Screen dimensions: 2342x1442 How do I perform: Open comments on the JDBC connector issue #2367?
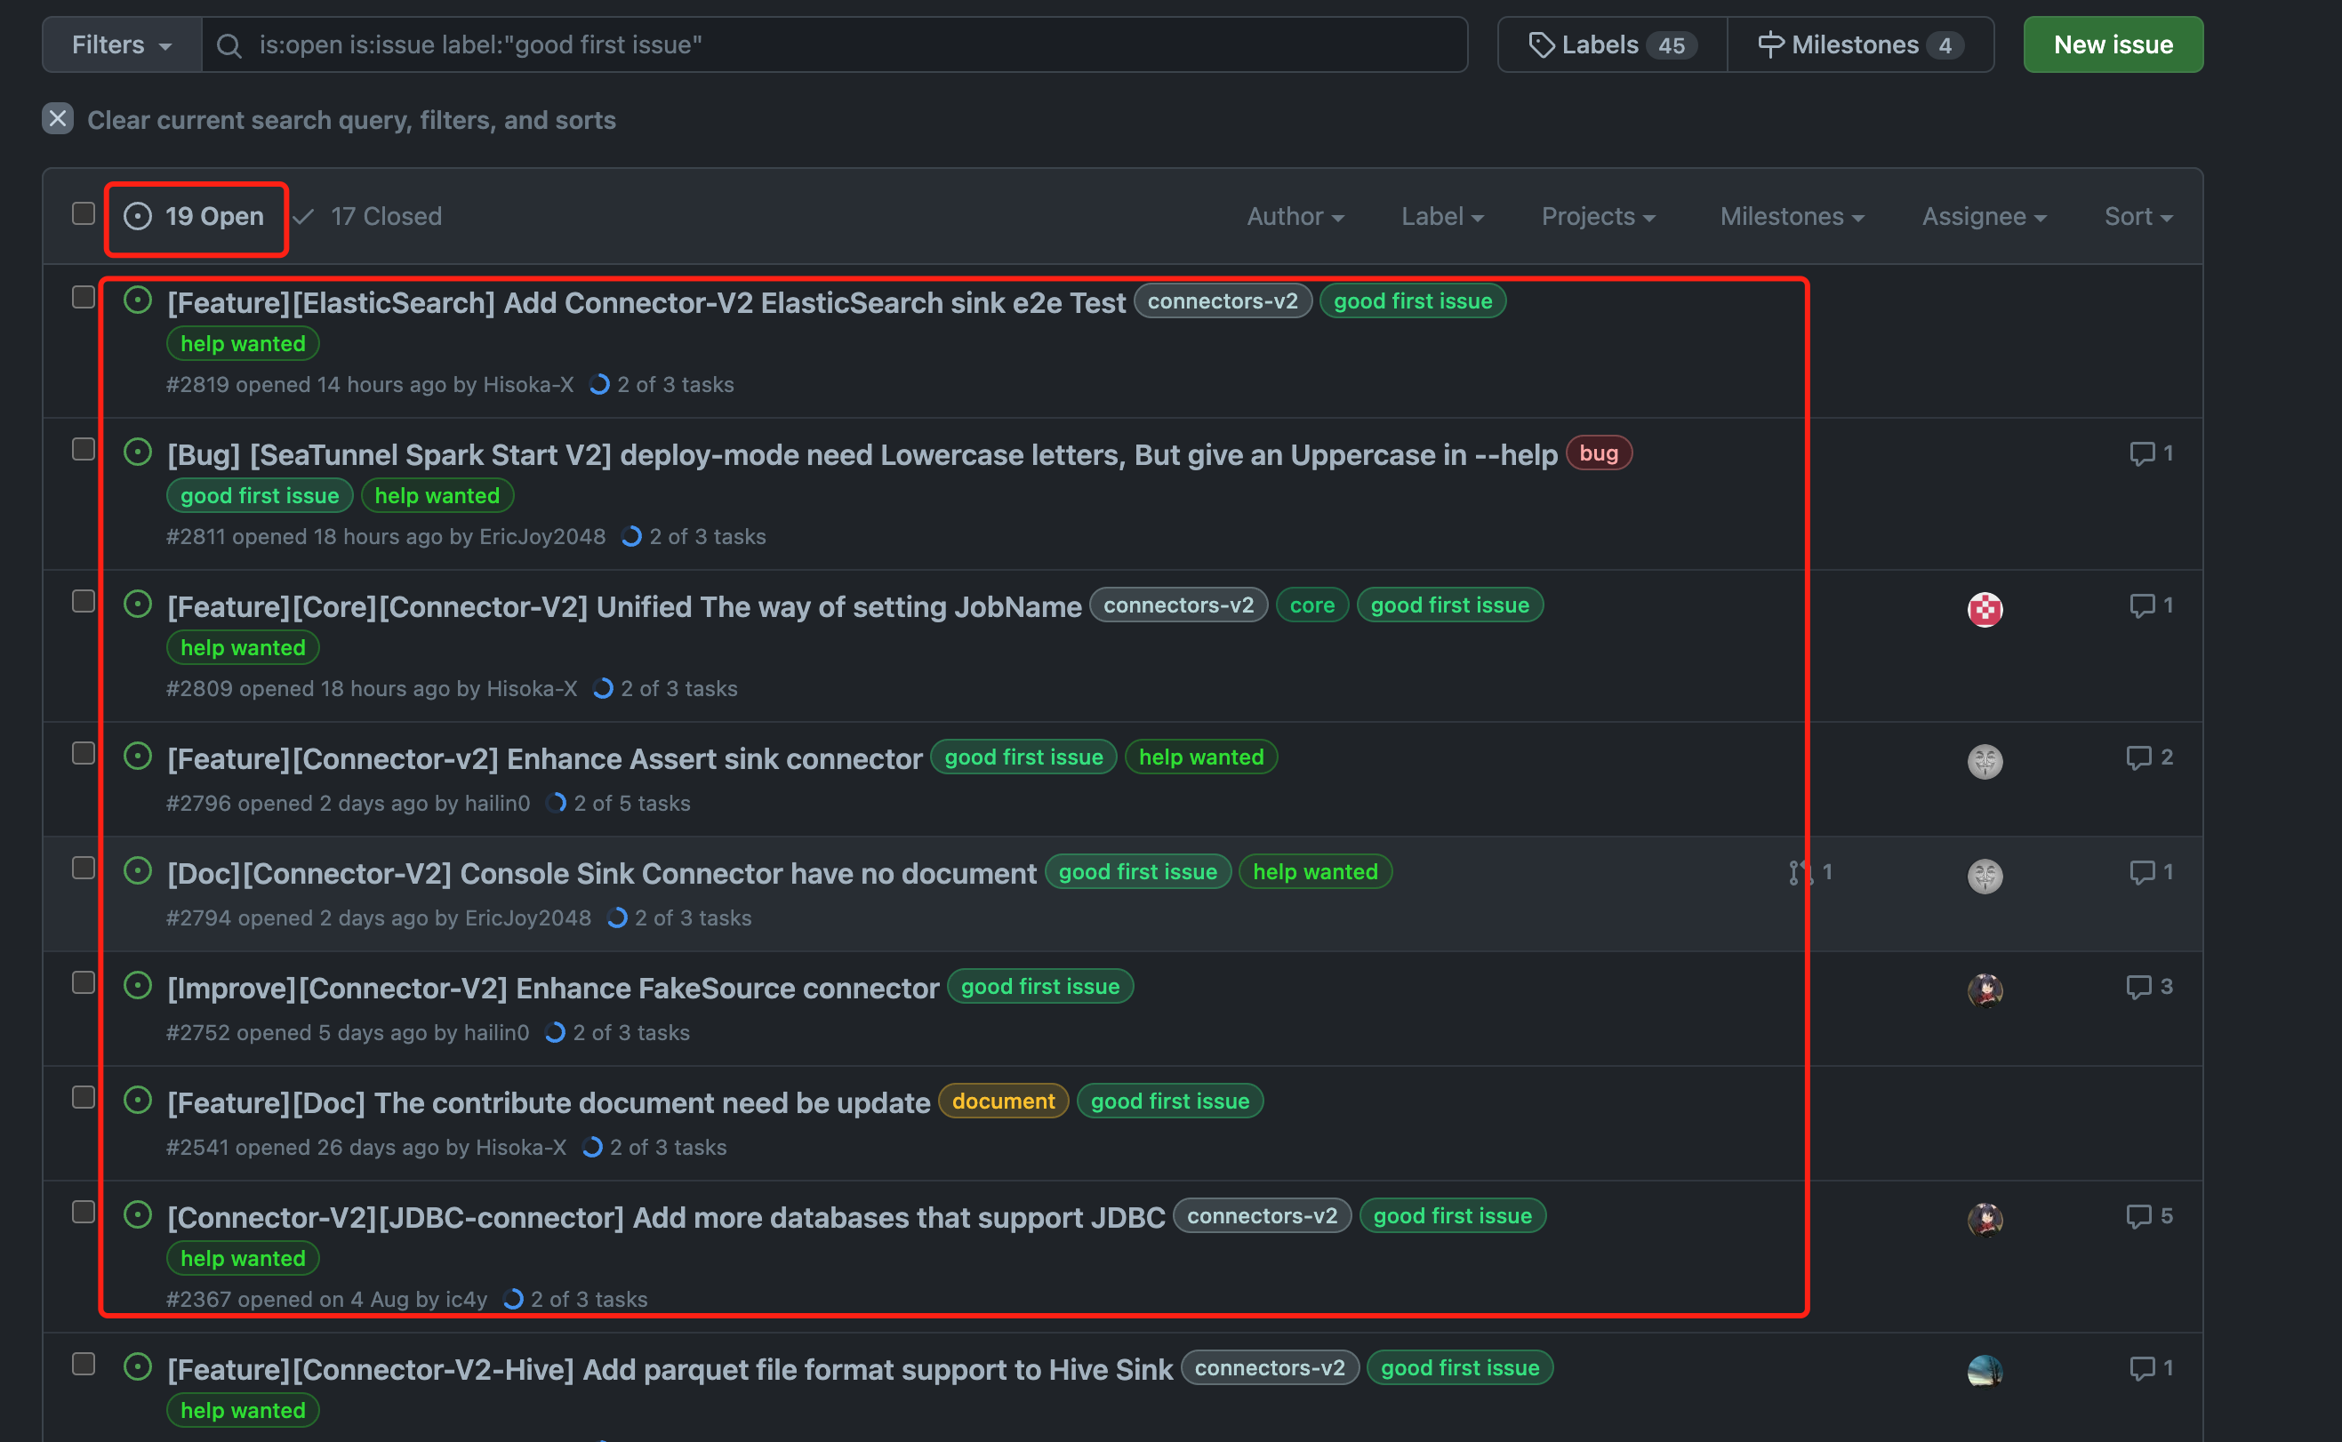point(2139,1215)
